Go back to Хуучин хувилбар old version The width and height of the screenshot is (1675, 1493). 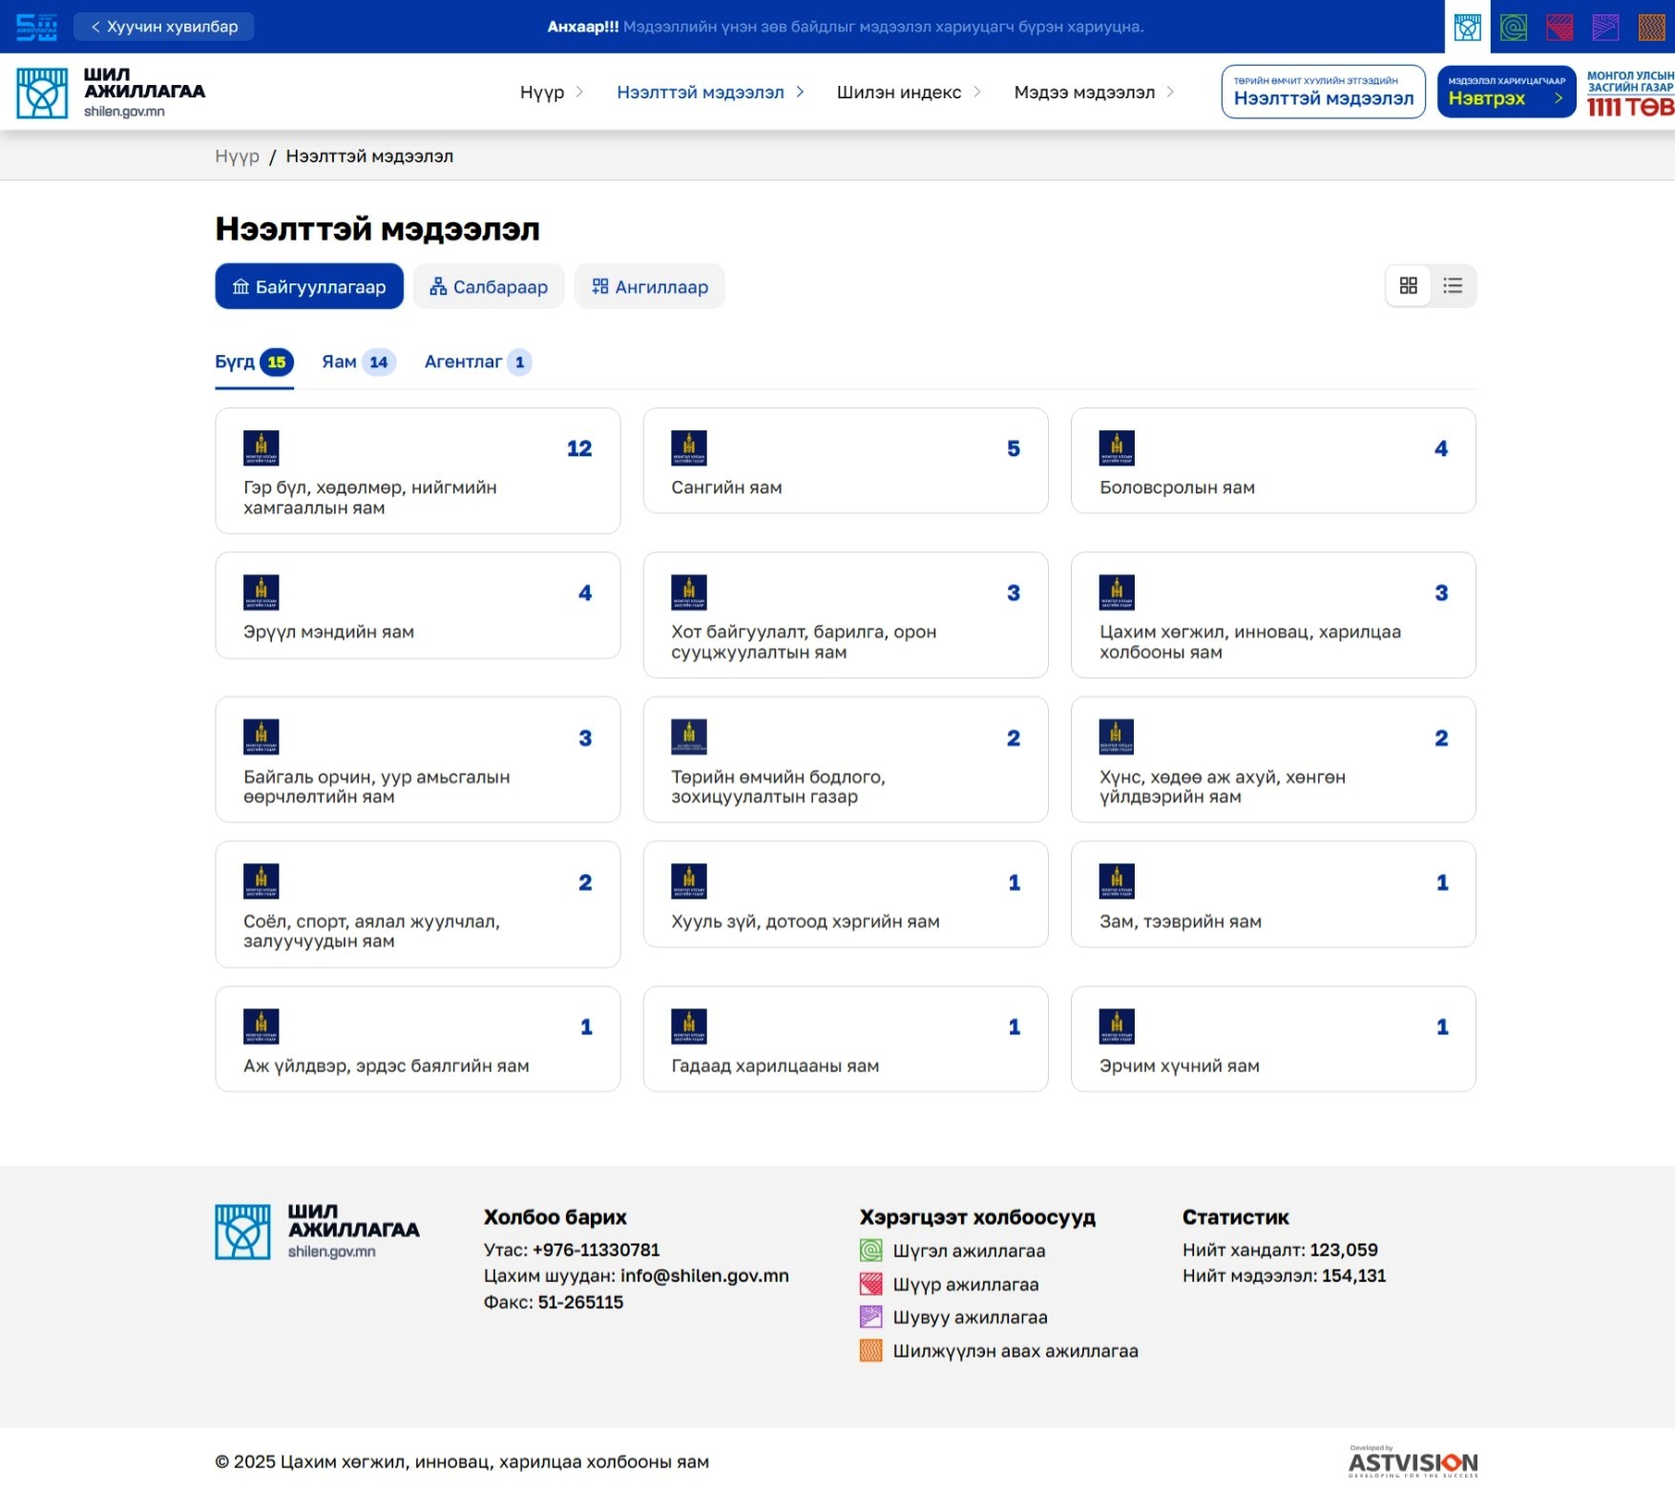pyautogui.click(x=164, y=27)
